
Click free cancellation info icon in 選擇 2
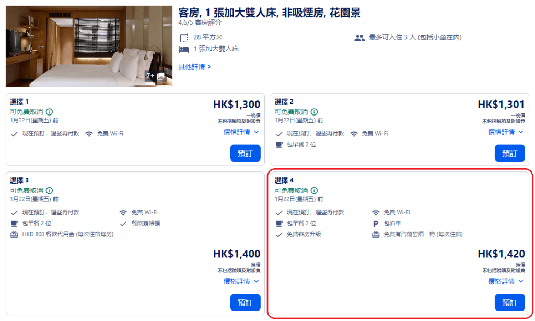pos(314,112)
